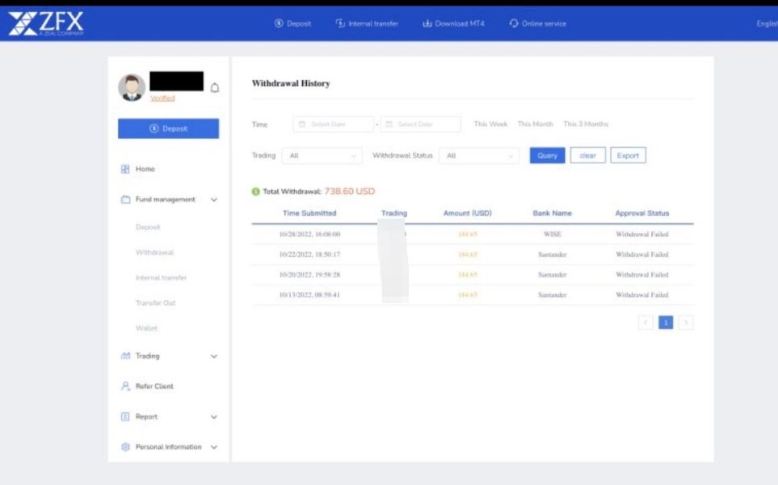Click the start date input field
The width and height of the screenshot is (778, 485).
coord(333,124)
